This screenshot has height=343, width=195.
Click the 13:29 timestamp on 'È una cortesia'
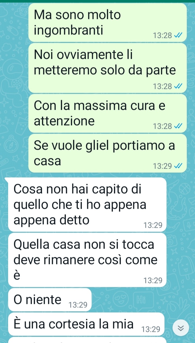point(151,329)
